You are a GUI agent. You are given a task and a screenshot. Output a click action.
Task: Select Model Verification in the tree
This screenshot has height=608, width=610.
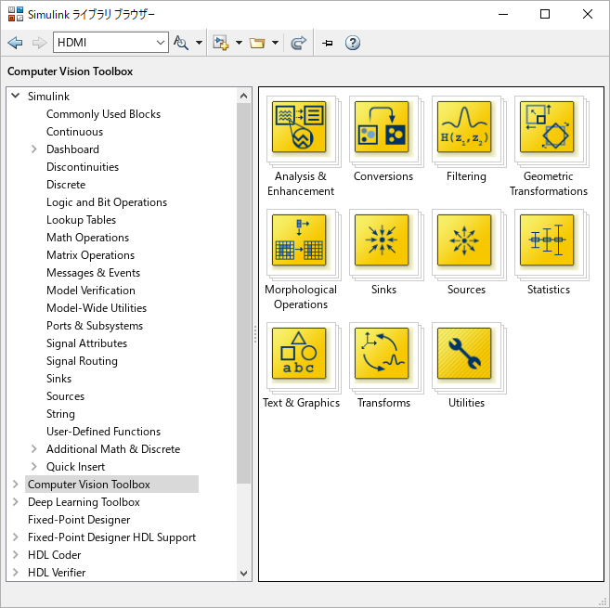pyautogui.click(x=91, y=291)
